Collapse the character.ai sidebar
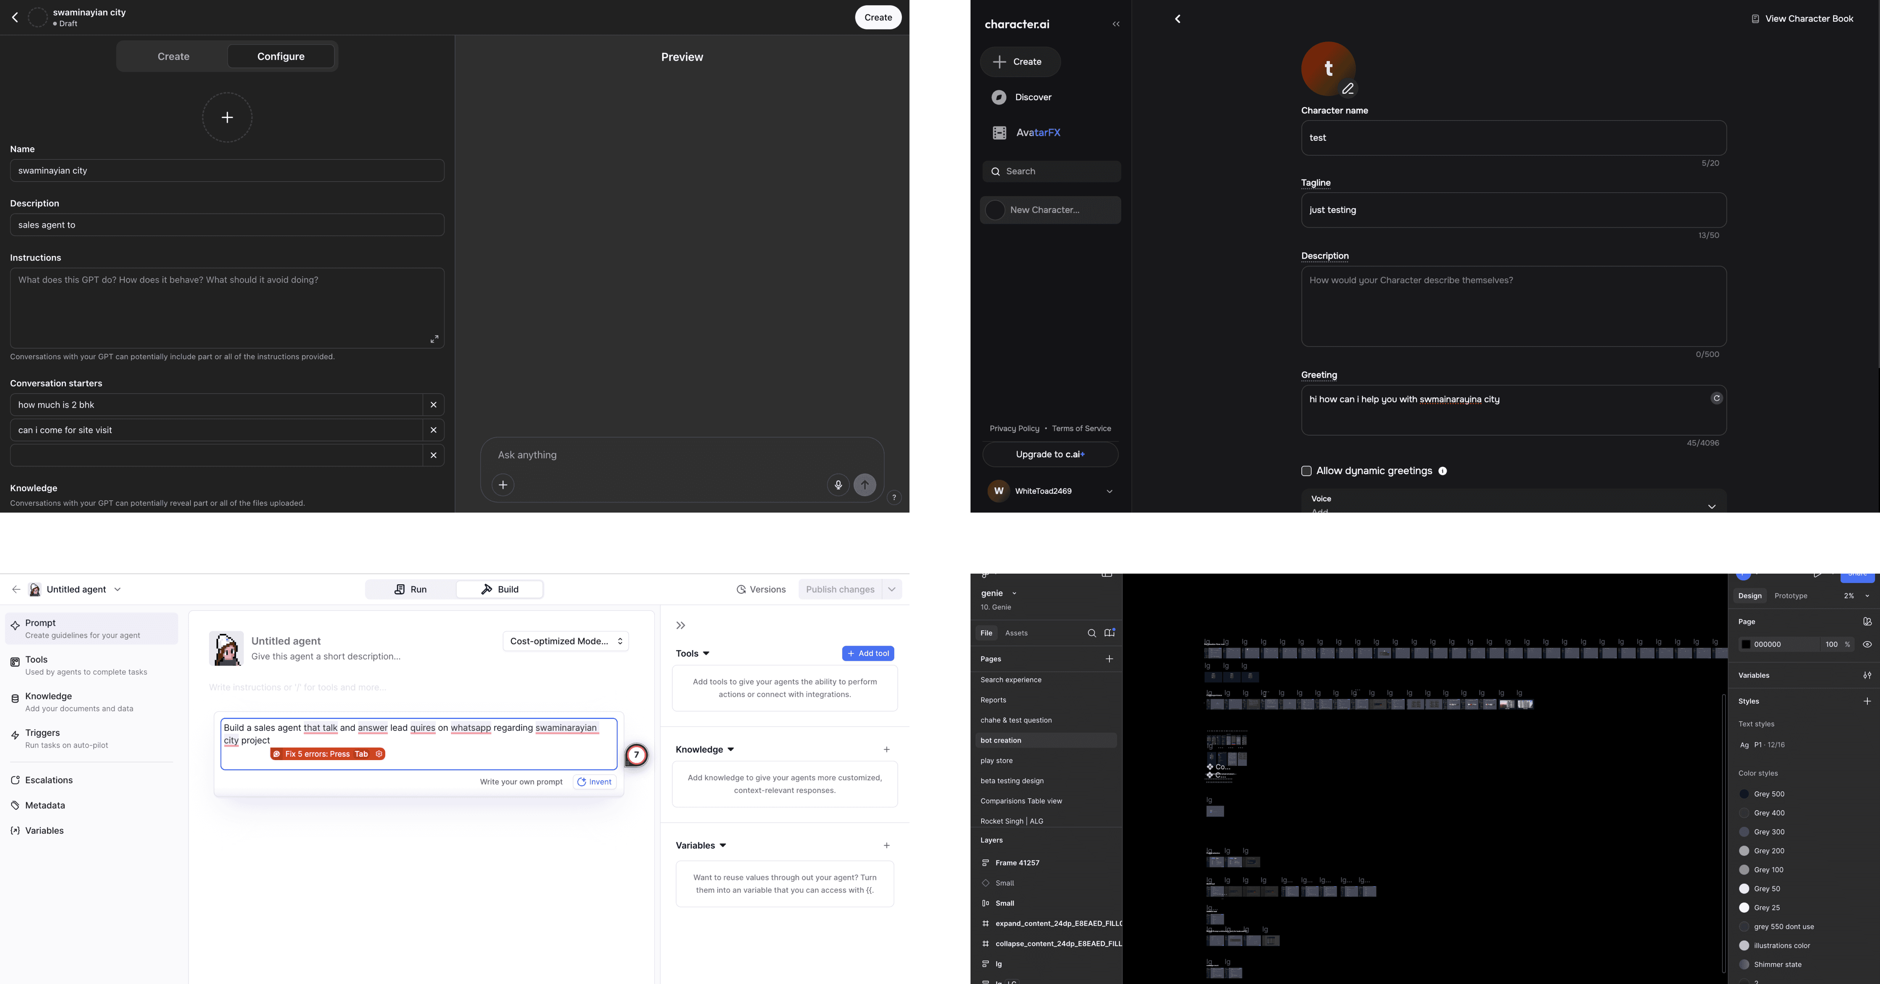The width and height of the screenshot is (1880, 984). tap(1115, 24)
